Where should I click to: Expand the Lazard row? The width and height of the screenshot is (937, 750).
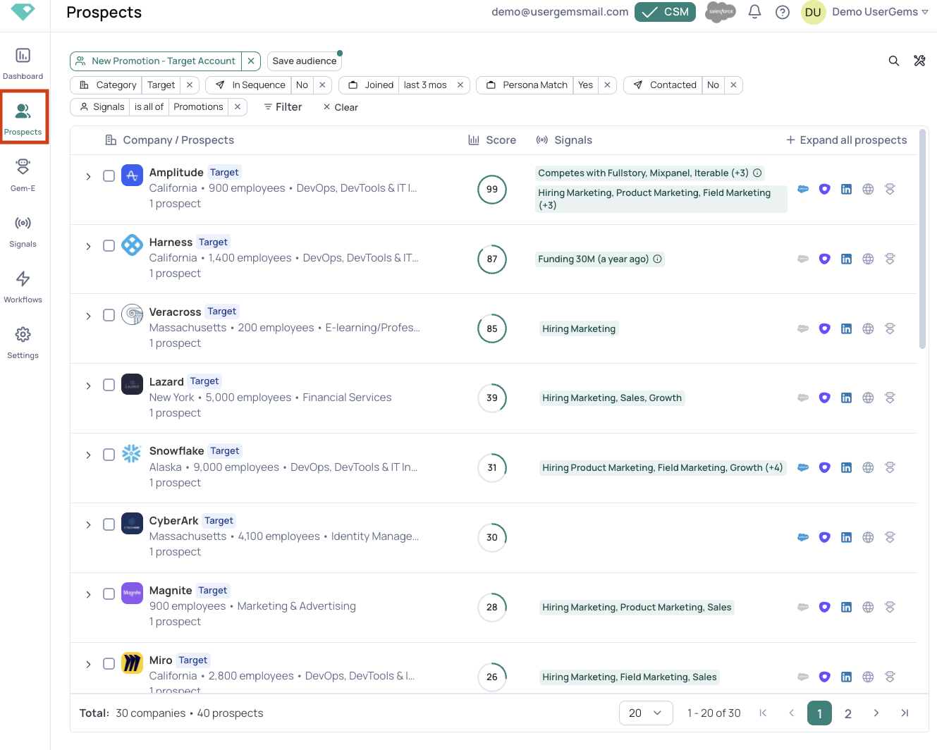tap(88, 386)
